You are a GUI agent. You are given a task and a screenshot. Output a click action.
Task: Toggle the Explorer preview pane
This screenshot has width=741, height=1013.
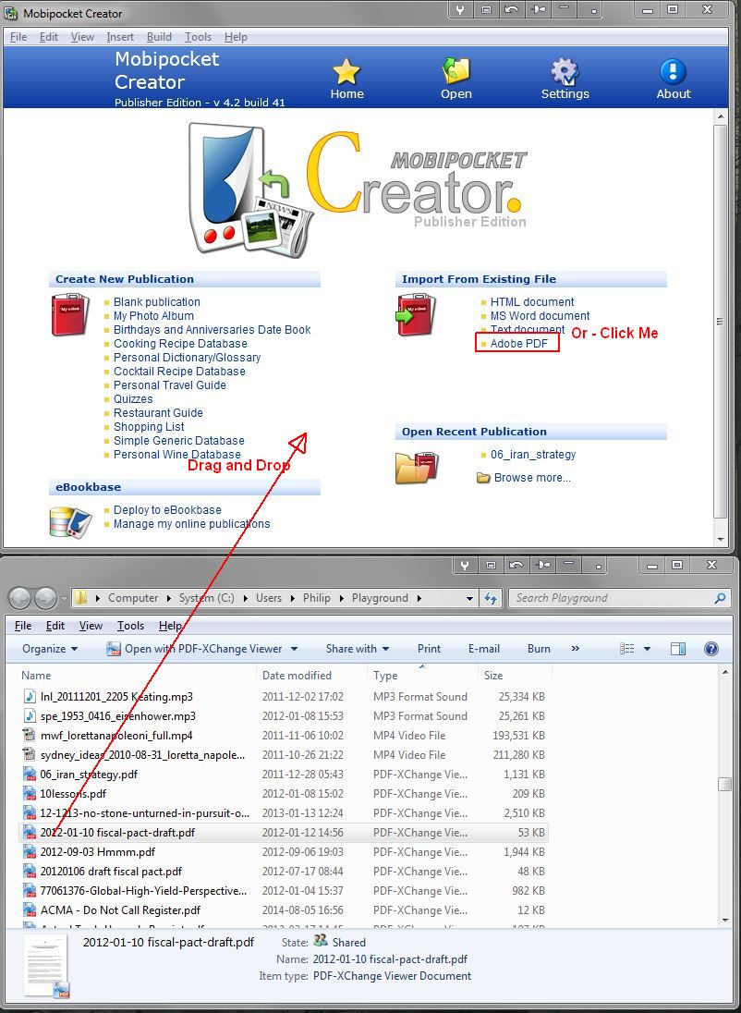[677, 649]
